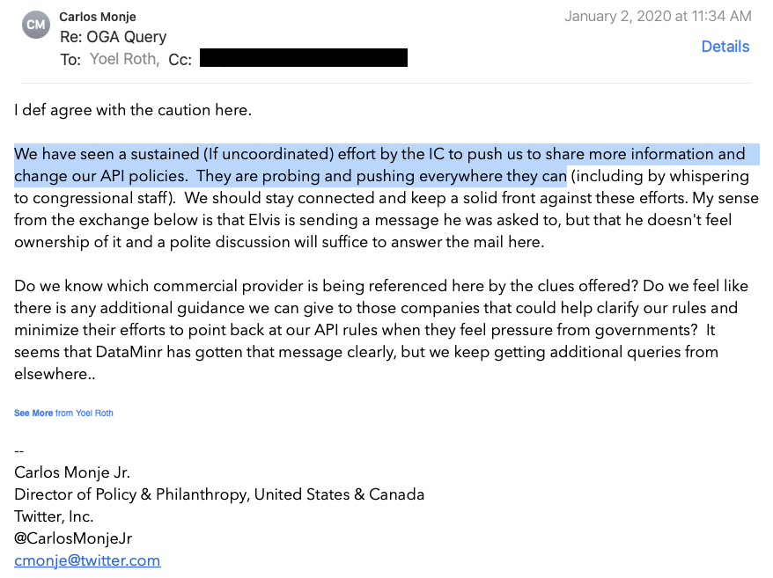The height and width of the screenshot is (578, 773).
Task: Click the redacted Cc recipient bar
Action: (x=304, y=58)
